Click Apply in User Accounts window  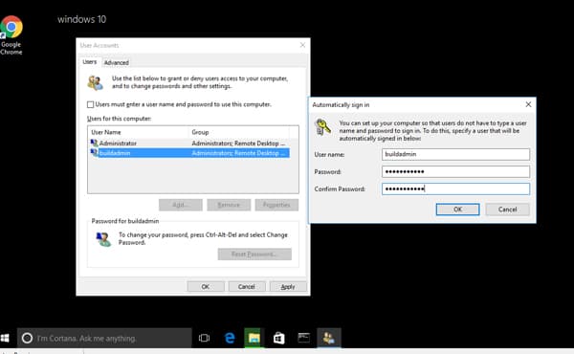(288, 287)
